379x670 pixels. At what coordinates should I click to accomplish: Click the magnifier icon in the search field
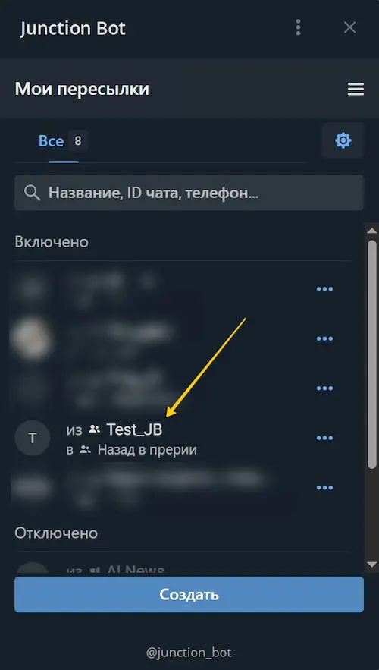click(x=32, y=193)
